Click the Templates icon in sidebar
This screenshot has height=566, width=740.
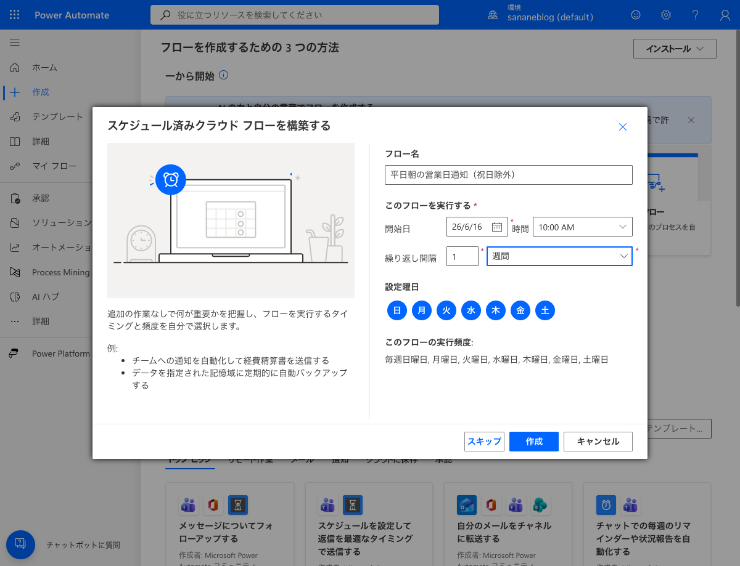tap(15, 116)
